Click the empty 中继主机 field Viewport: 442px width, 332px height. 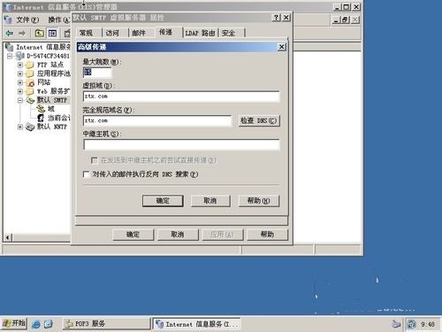click(181, 145)
